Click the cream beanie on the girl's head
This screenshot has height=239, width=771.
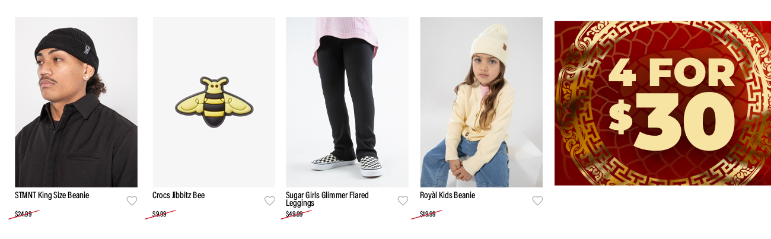point(490,43)
